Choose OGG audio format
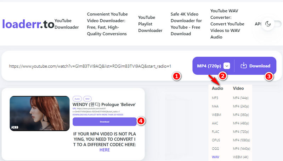The height and width of the screenshot is (161, 283). click(215, 148)
